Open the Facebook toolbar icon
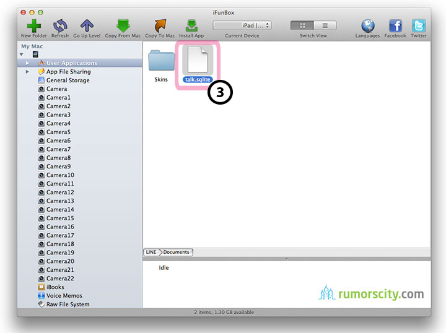 [395, 26]
